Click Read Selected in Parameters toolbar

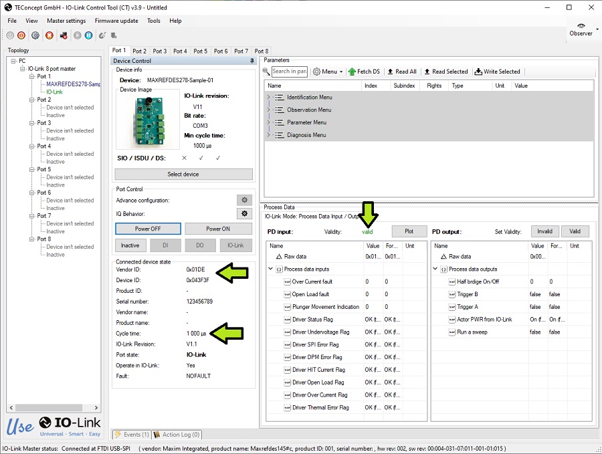coord(446,72)
